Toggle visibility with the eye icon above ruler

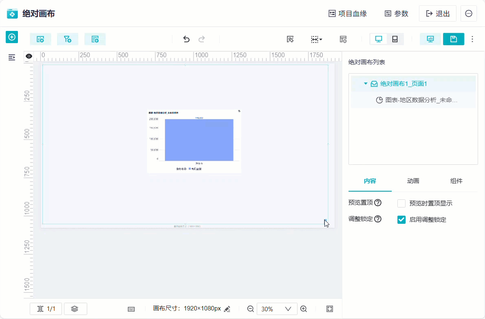pos(29,56)
